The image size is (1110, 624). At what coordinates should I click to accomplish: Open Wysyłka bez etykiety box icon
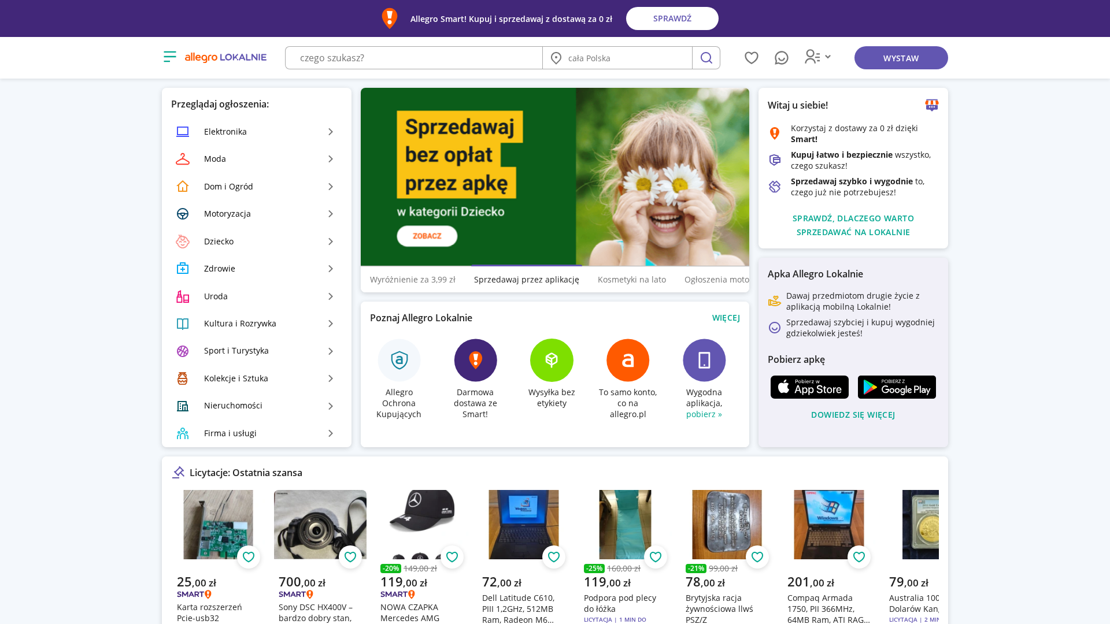[x=552, y=360]
